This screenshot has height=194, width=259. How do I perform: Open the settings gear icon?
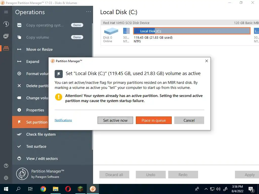click(x=6, y=178)
